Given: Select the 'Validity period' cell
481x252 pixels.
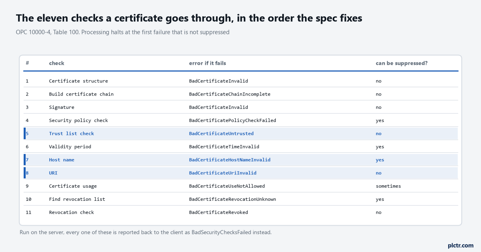Looking at the screenshot, I should 70,147.
